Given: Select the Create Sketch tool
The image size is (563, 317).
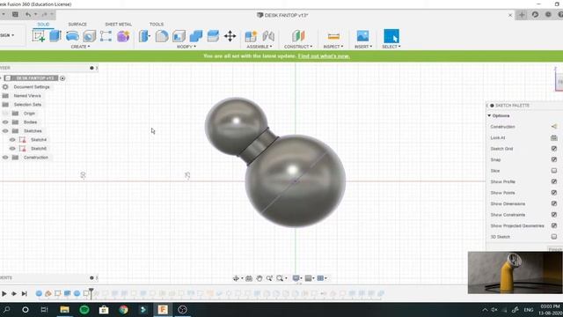Looking at the screenshot, I should tap(39, 36).
